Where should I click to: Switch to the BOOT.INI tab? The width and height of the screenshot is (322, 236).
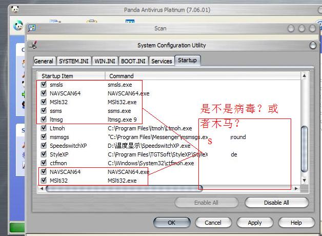[x=133, y=61]
